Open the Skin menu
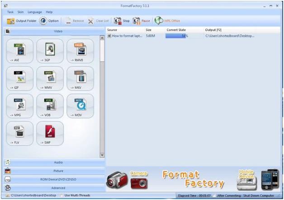284x200 pixels. click(20, 12)
